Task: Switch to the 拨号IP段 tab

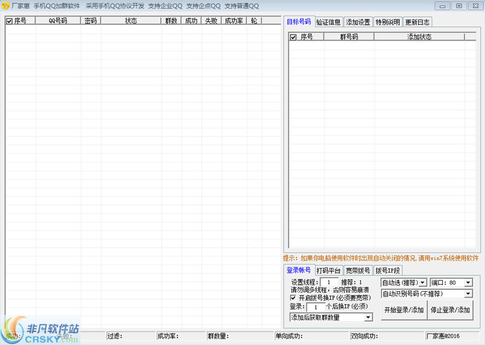Action: click(x=387, y=270)
